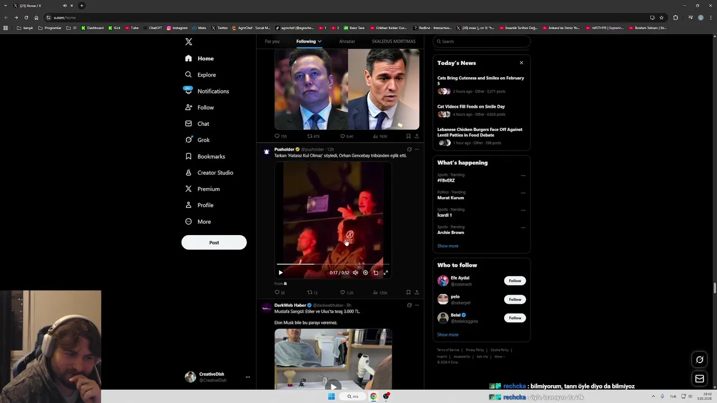Open Explore in the sidebar

(200, 74)
